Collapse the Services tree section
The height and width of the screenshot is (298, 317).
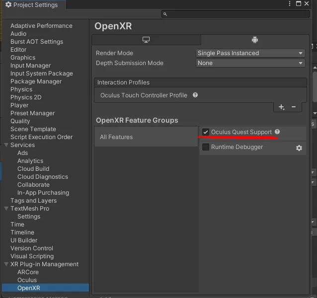[6, 145]
